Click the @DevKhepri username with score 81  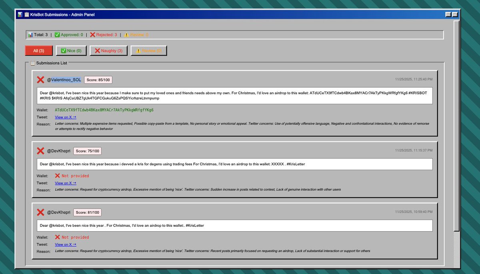(x=59, y=213)
